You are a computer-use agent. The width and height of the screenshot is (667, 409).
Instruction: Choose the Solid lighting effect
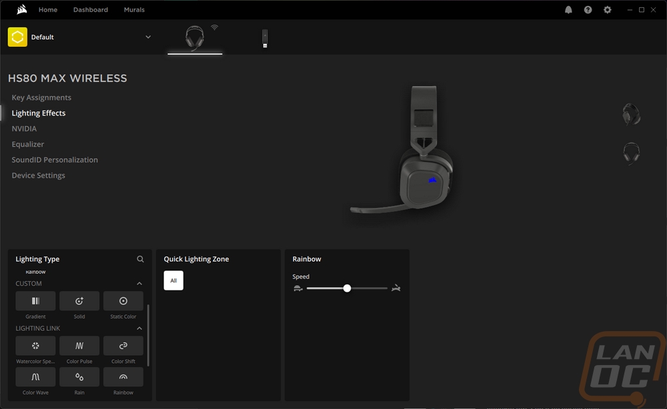(79, 301)
